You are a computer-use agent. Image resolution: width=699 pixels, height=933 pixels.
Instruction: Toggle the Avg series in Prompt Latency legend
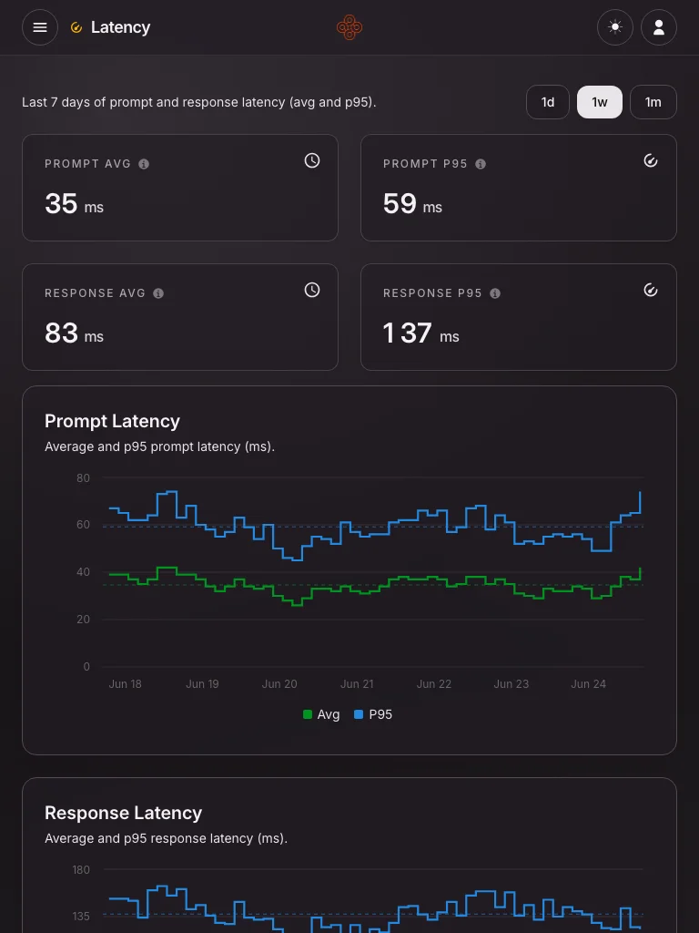tap(321, 714)
